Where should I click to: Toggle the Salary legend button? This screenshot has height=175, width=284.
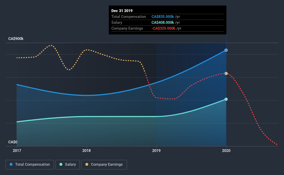(x=67, y=165)
